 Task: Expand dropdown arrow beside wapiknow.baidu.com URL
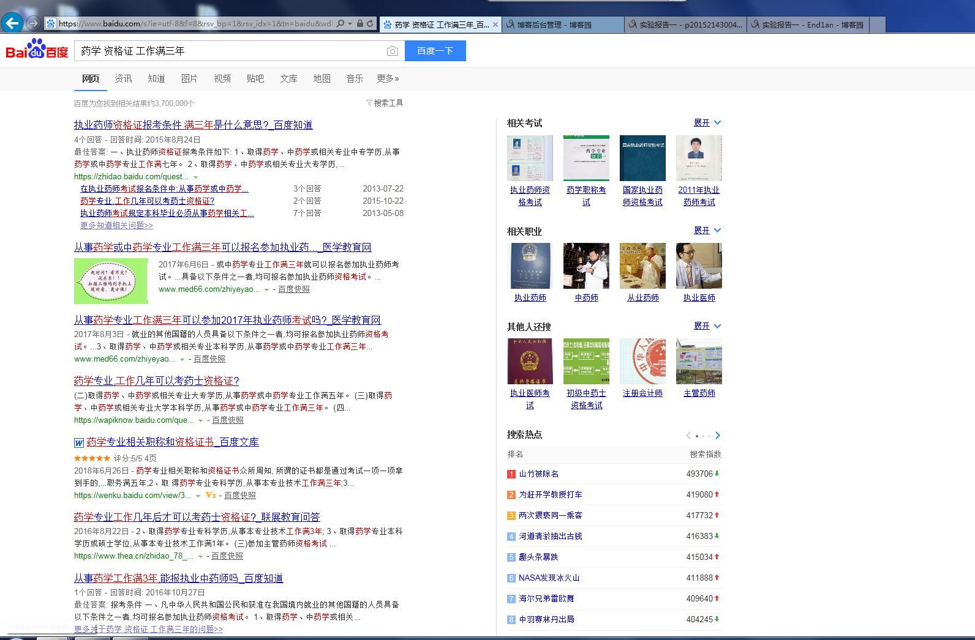(200, 420)
